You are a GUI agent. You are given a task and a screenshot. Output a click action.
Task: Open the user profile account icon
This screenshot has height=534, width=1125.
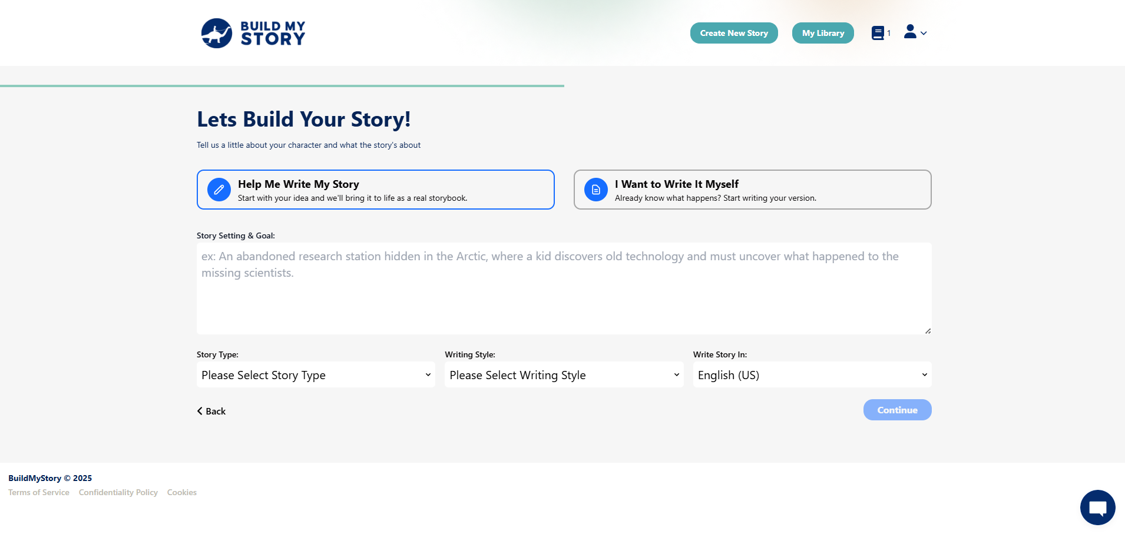[x=911, y=32]
